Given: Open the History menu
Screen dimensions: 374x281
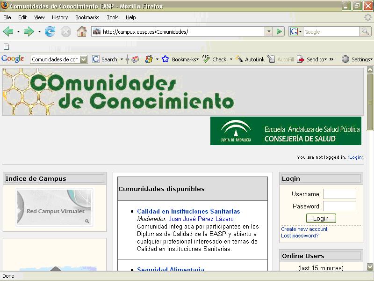Looking at the screenshot, I should coord(60,17).
